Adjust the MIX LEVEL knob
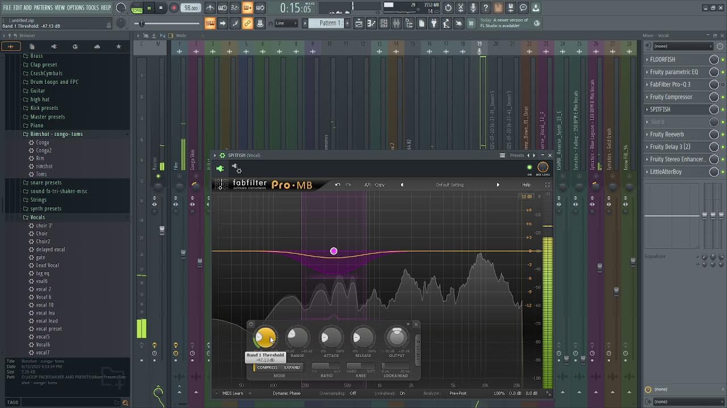Image resolution: width=727 pixels, height=408 pixels. click(x=543, y=167)
